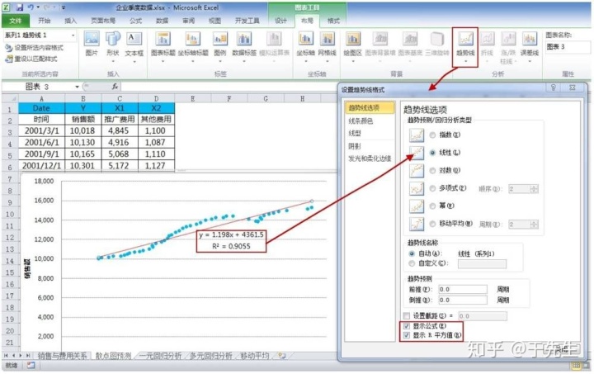Select the 线性 (Linear) radio button
594x374 pixels.
point(432,153)
